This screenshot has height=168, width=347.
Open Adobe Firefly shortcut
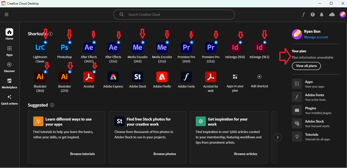(162, 77)
